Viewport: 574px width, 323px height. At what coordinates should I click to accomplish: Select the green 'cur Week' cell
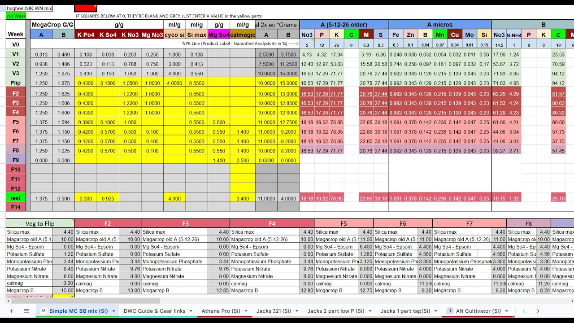click(x=16, y=16)
